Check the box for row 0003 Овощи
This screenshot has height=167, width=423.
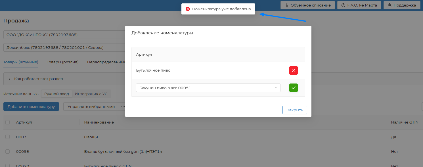(x=8, y=137)
